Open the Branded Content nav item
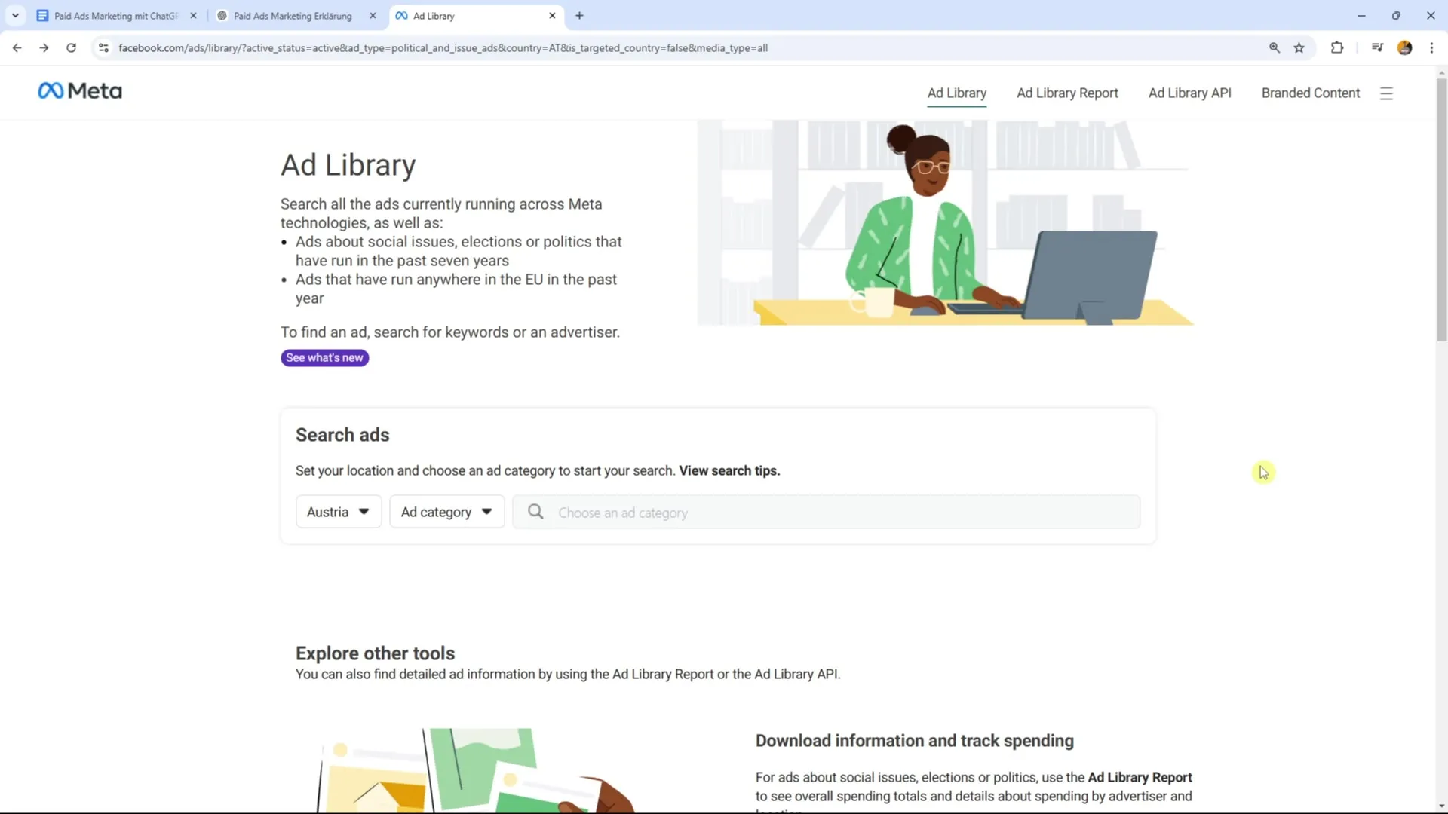Image resolution: width=1448 pixels, height=814 pixels. pos(1311,93)
